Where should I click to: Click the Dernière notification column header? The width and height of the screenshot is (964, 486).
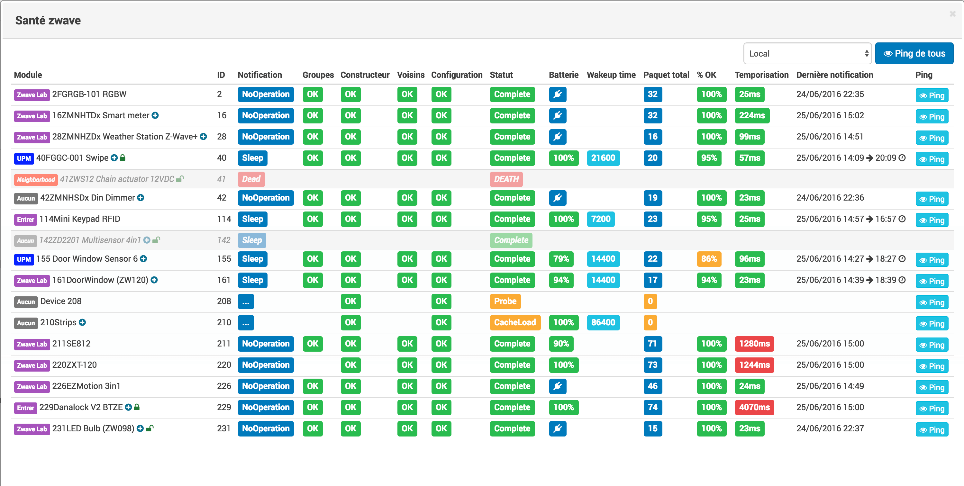834,75
